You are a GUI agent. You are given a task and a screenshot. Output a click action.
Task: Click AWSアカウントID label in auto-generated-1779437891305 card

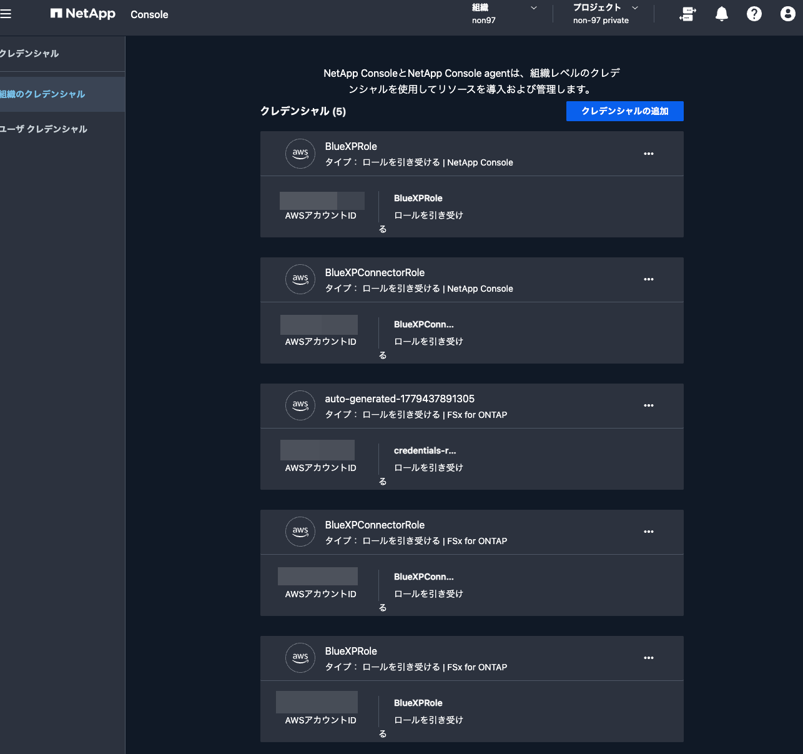321,468
